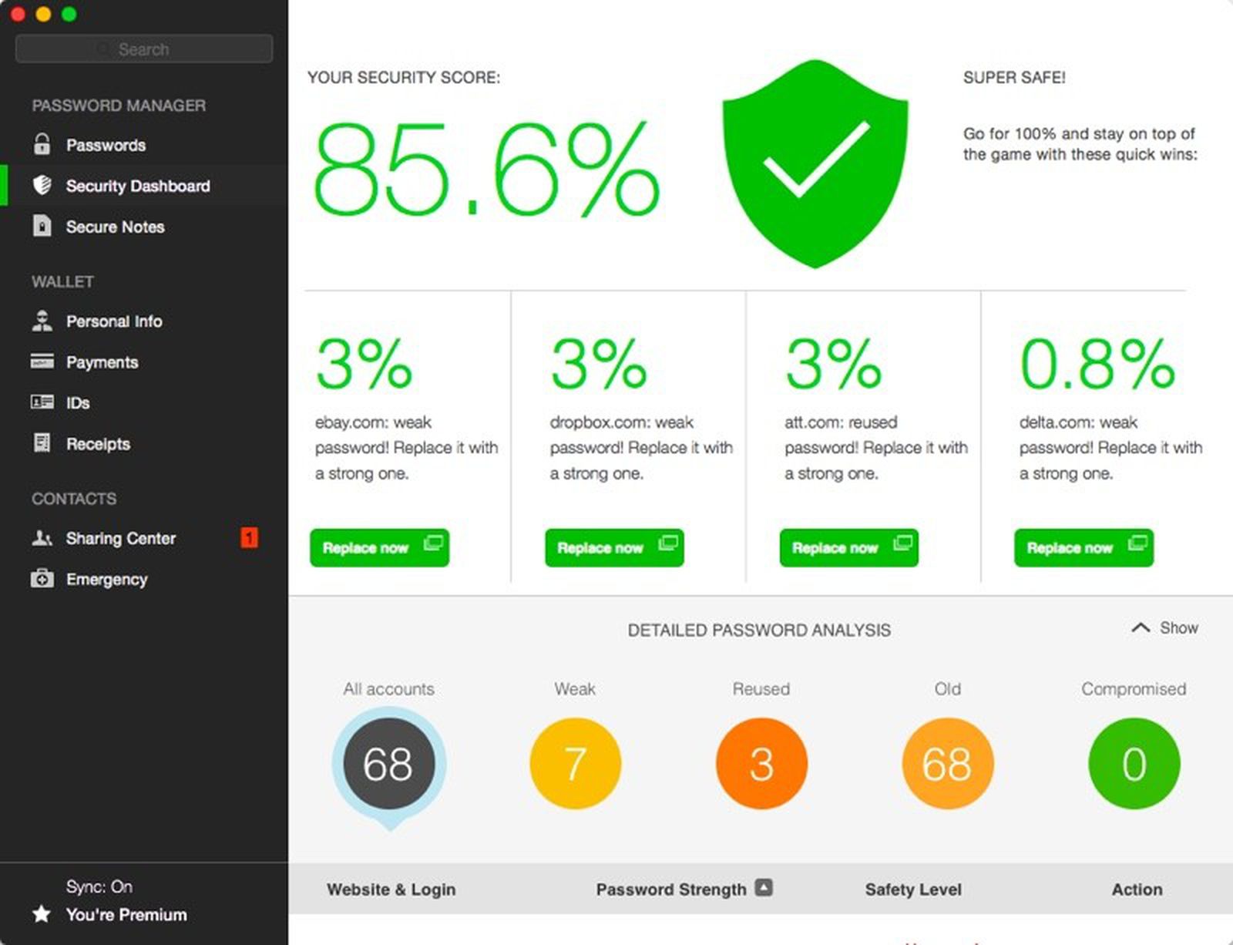This screenshot has width=1233, height=945.
Task: Filter by Weak passwords circle
Action: 575,764
